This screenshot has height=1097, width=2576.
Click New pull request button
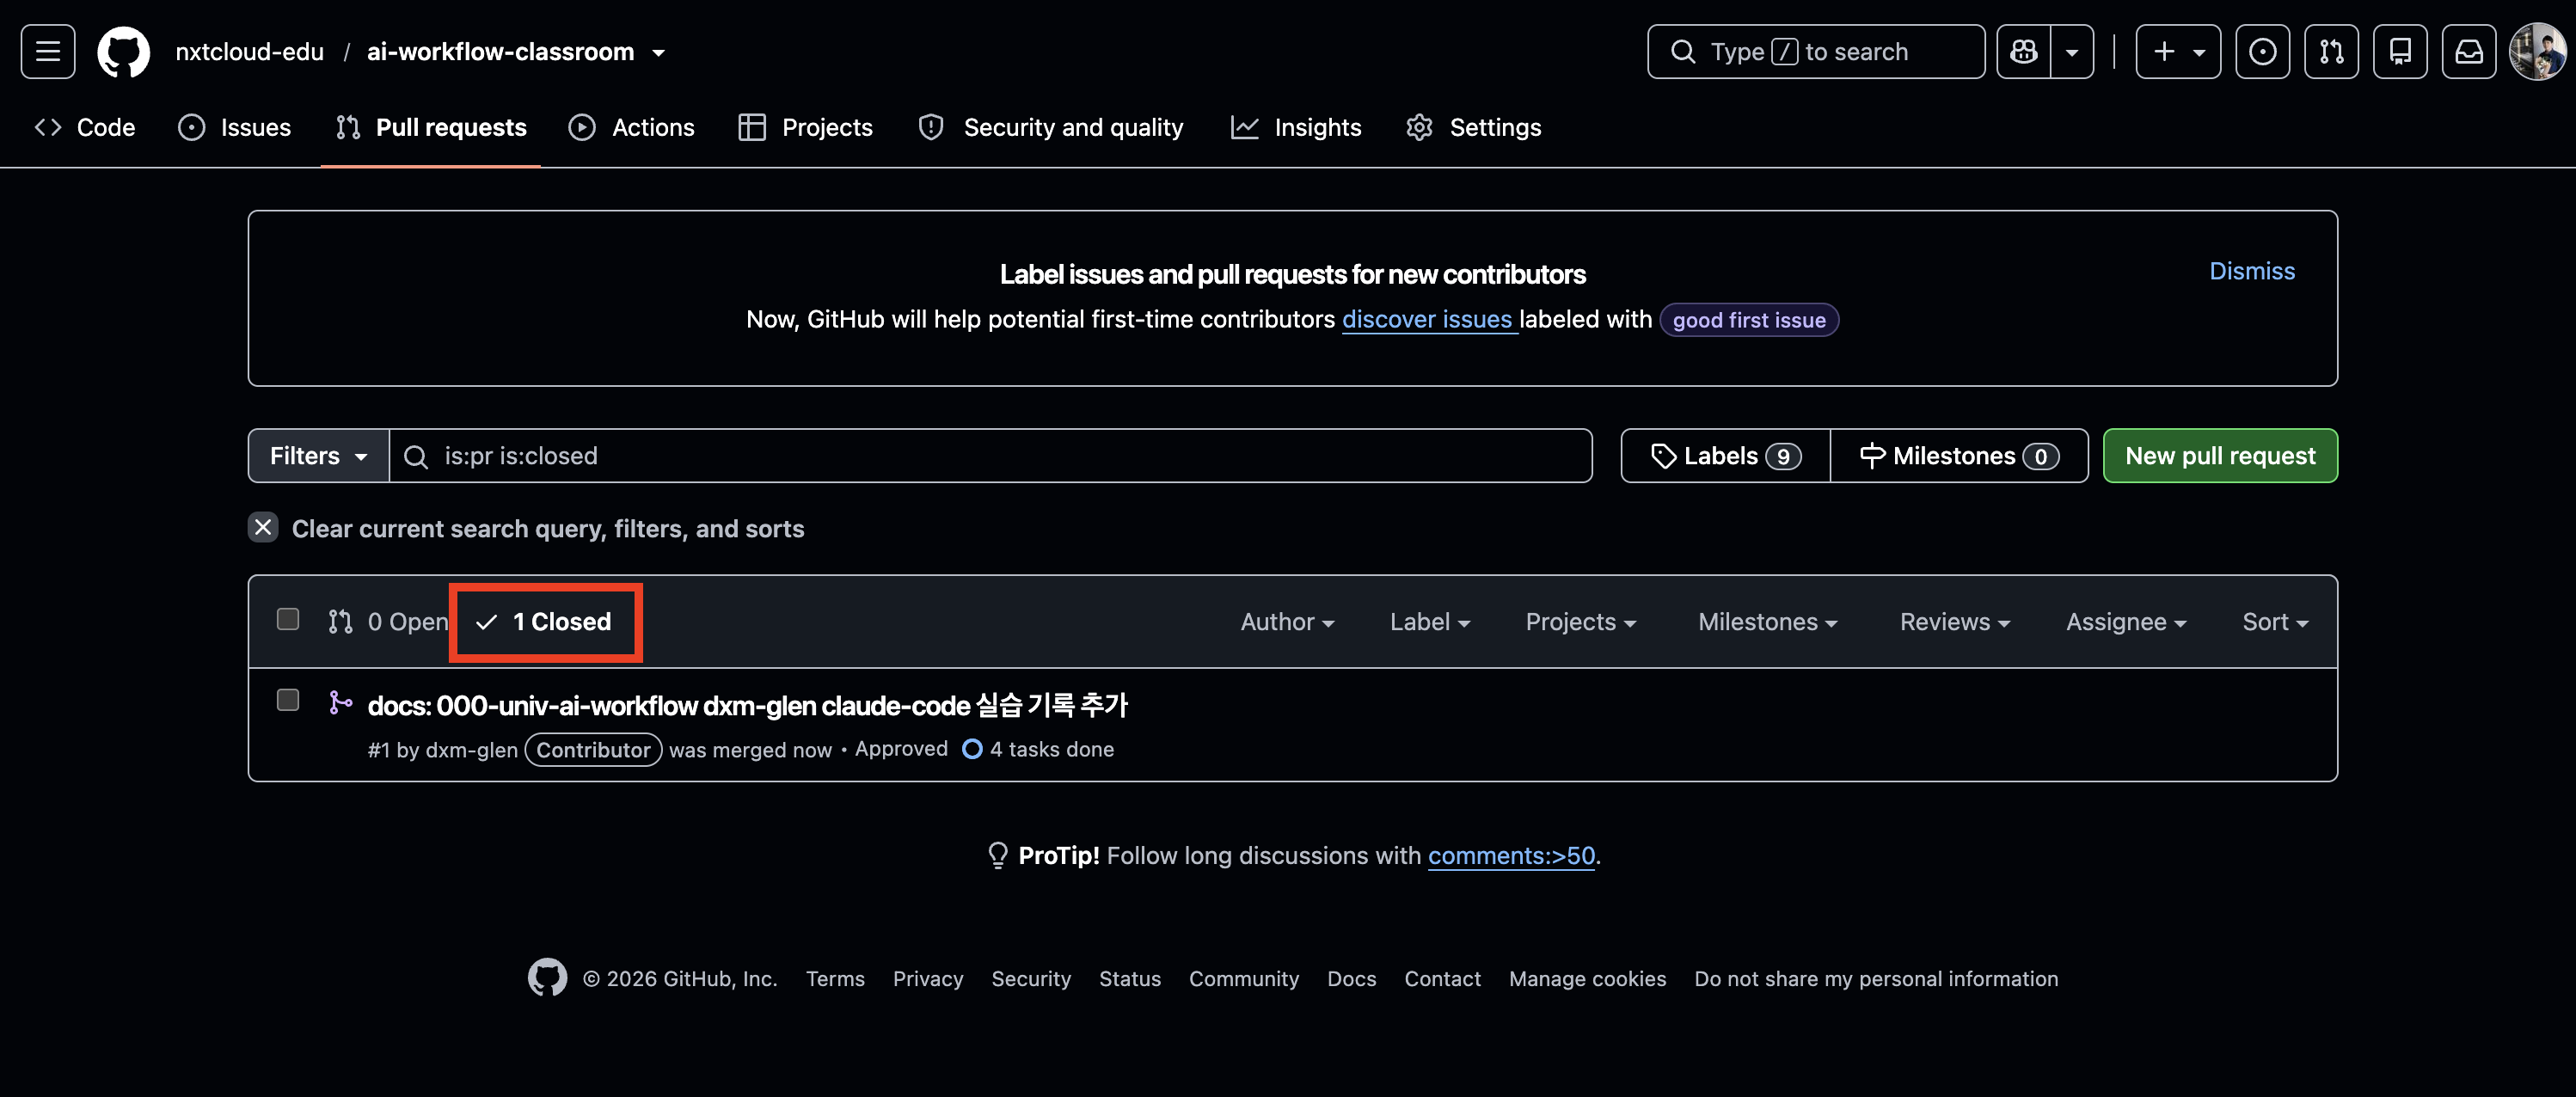[x=2220, y=456]
